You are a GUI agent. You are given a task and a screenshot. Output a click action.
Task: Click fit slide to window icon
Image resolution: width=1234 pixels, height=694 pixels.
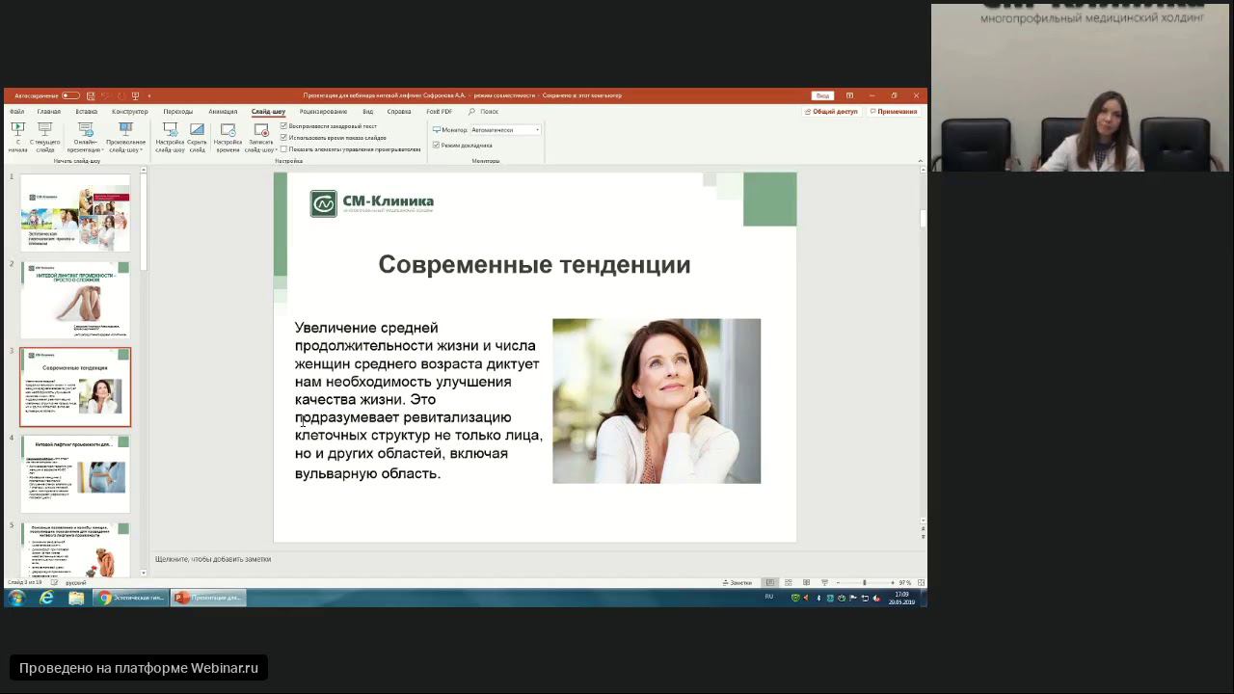point(921,583)
